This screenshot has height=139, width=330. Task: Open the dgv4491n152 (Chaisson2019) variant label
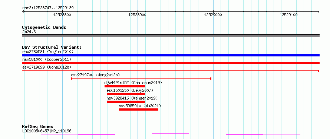(x=133, y=83)
